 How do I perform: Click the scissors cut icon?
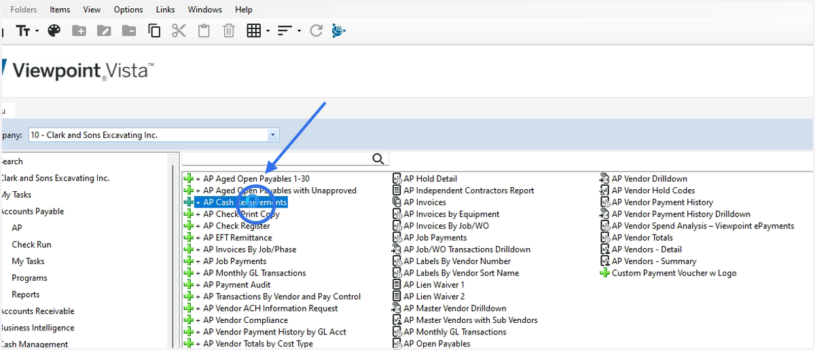[x=179, y=31]
